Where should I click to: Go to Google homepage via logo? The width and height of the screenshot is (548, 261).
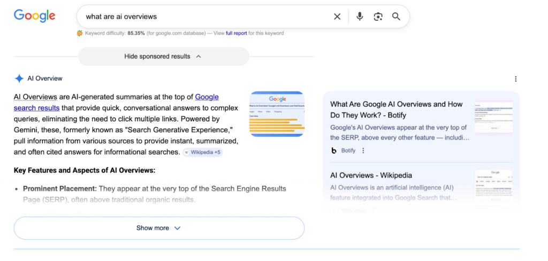click(x=35, y=15)
